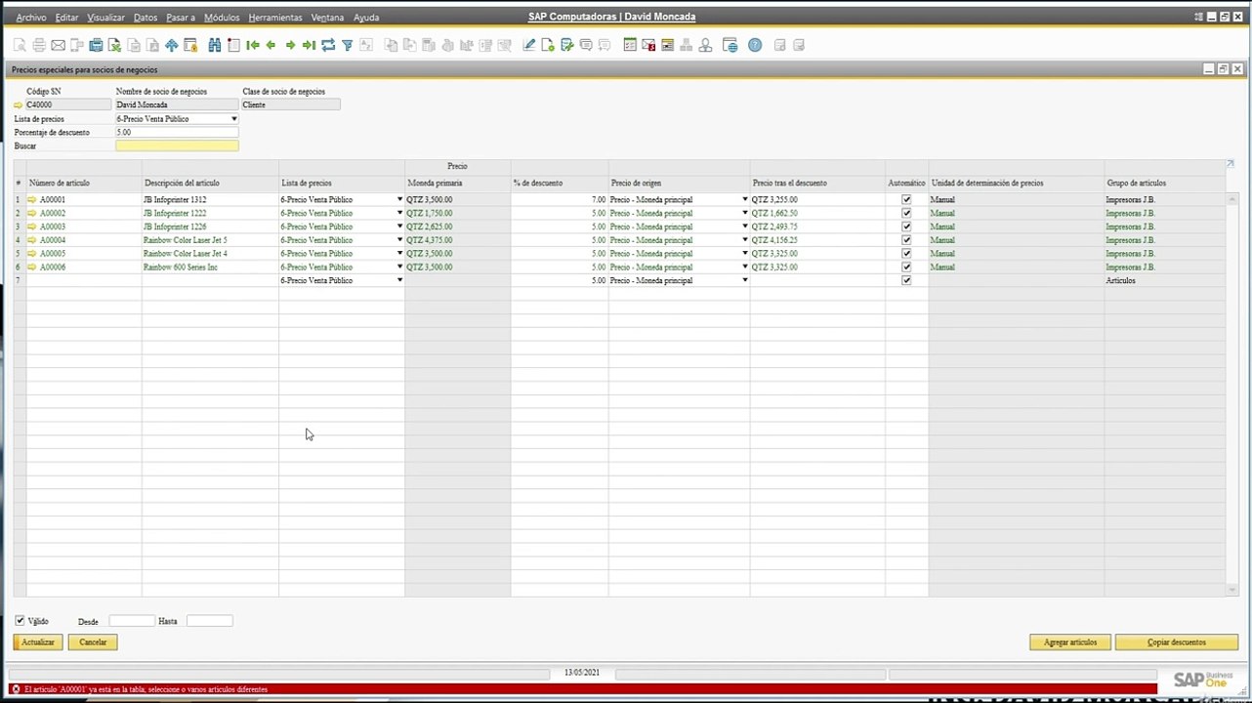Open the Herramientas menu
The image size is (1252, 703).
(275, 18)
